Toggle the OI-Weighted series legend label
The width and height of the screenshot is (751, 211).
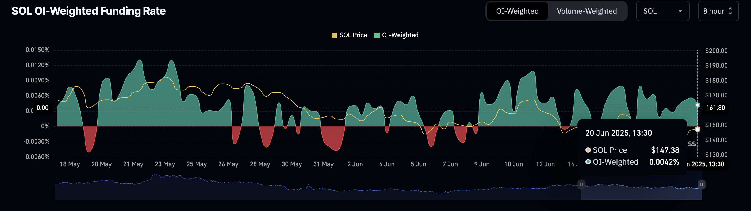click(400, 35)
